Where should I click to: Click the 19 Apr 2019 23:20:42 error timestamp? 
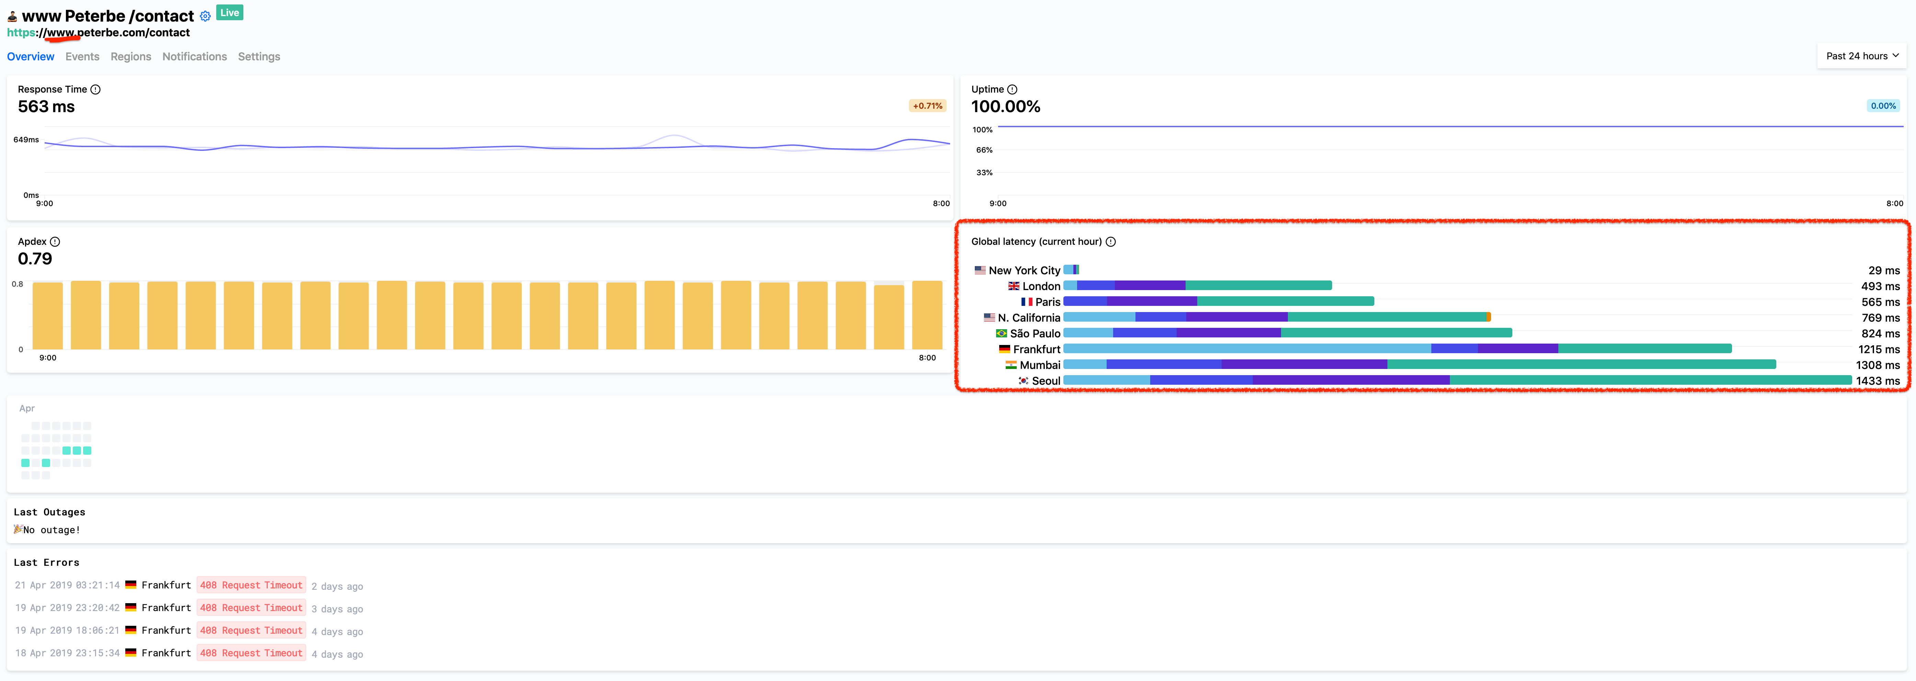pos(67,608)
